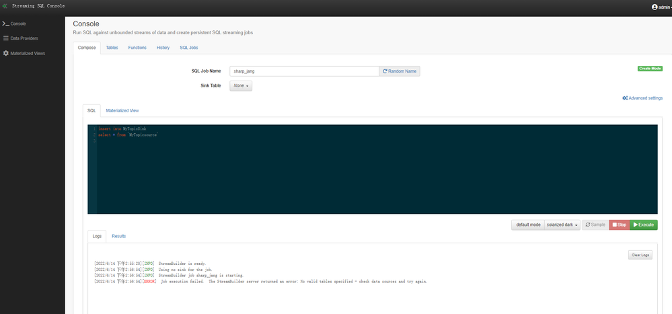
Task: Open Advanced settings gears link
Action: click(x=642, y=98)
